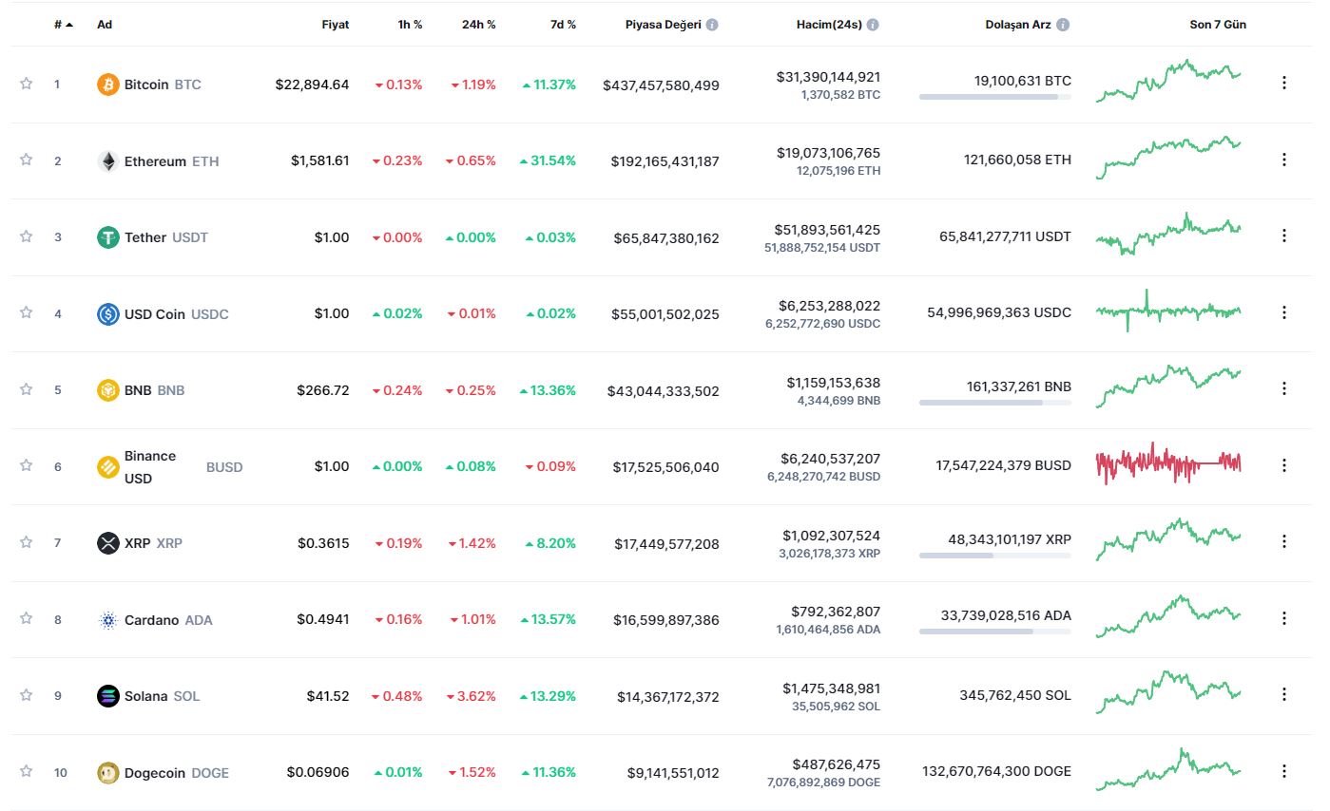The width and height of the screenshot is (1330, 811).
Task: Click the Binance USD red 7-day chart
Action: (1168, 463)
